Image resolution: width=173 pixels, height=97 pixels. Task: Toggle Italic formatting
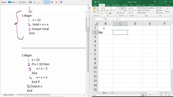pos(105,11)
